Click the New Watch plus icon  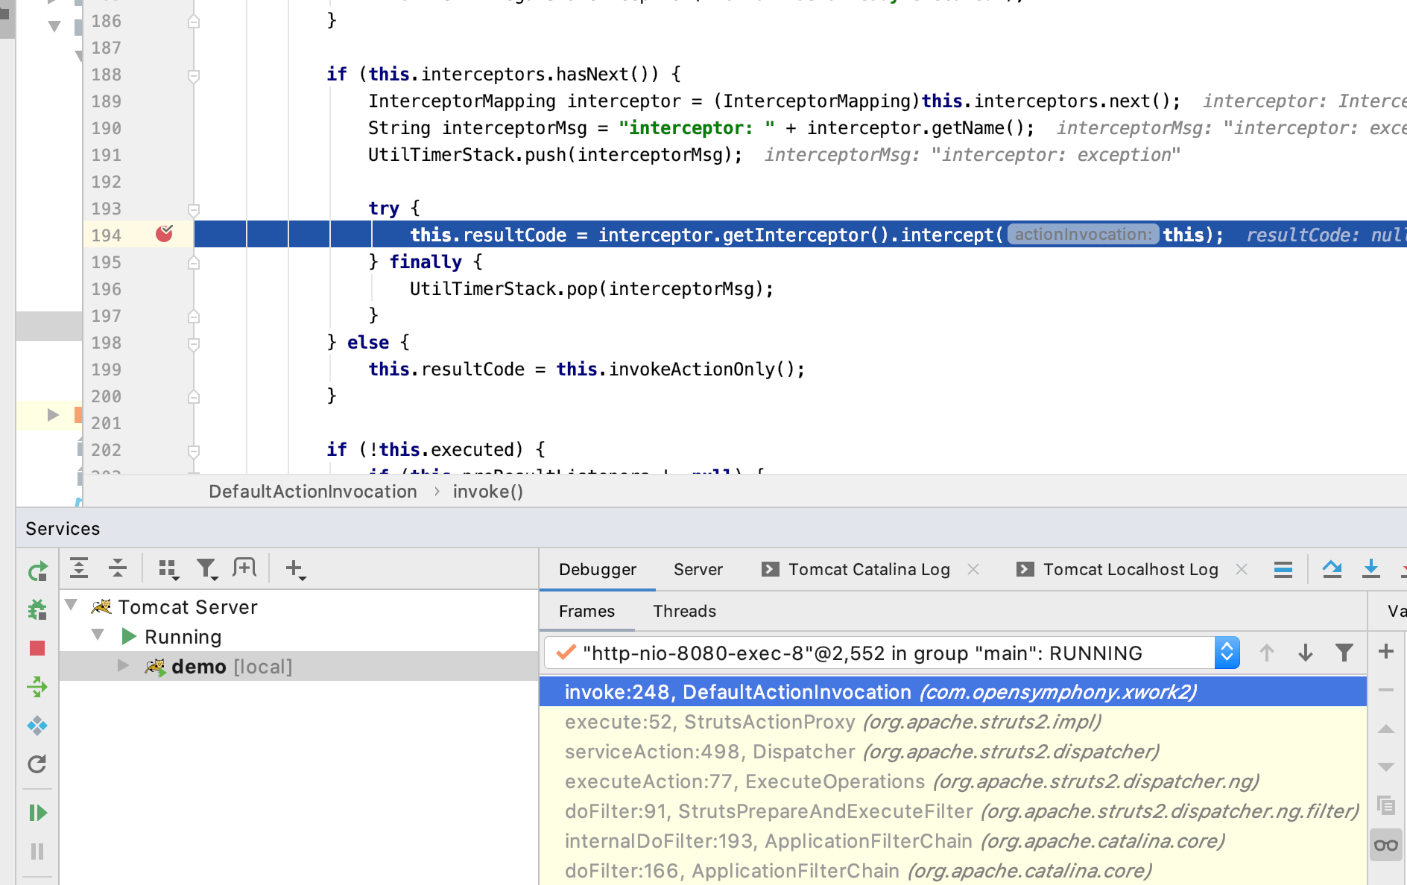click(x=1386, y=652)
